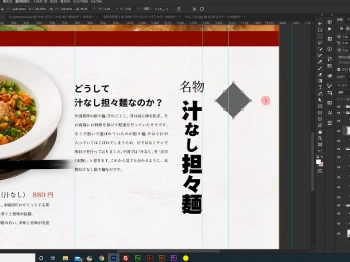Select the Pen tool

click(320, 94)
